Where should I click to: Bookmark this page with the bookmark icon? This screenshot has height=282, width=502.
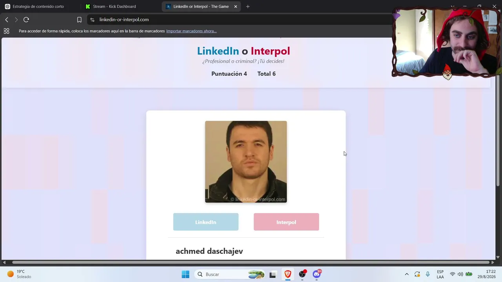[x=79, y=20]
